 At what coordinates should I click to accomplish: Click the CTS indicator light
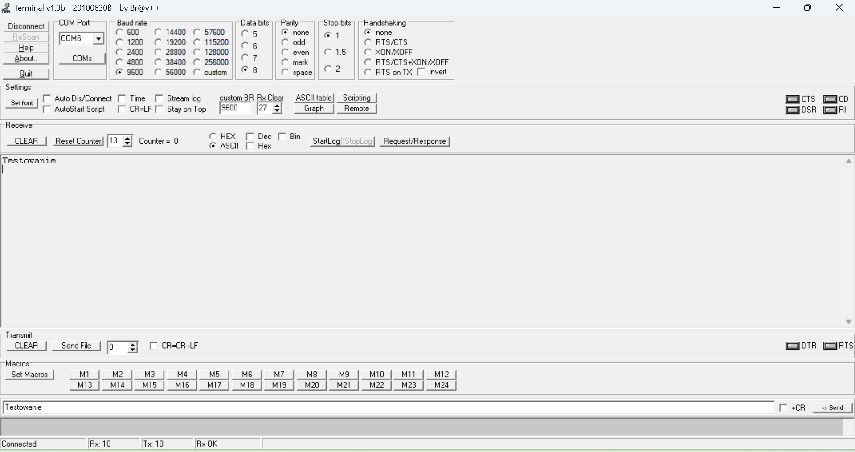(x=793, y=99)
